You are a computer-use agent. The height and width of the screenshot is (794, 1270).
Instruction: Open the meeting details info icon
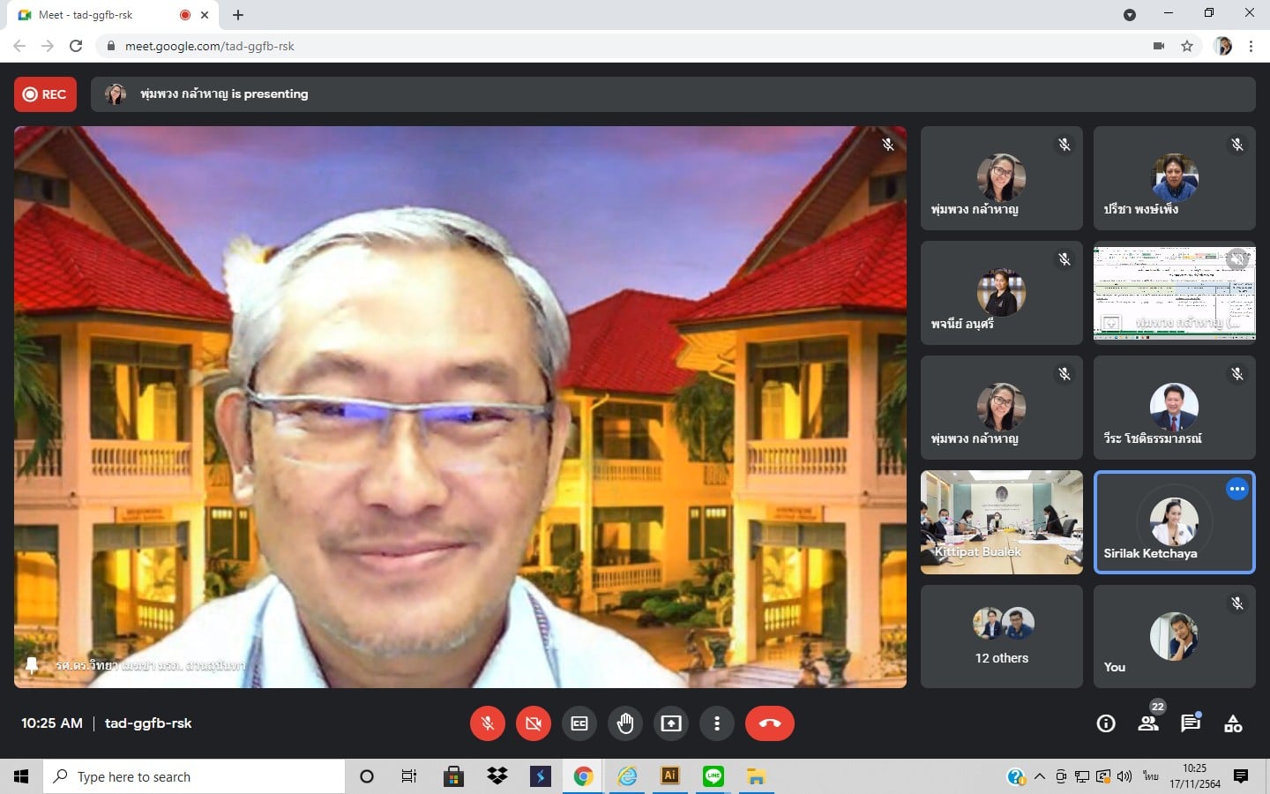[1106, 723]
